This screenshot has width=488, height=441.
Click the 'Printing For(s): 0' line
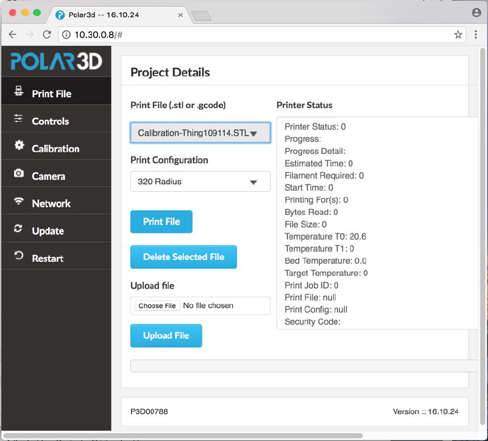(316, 200)
